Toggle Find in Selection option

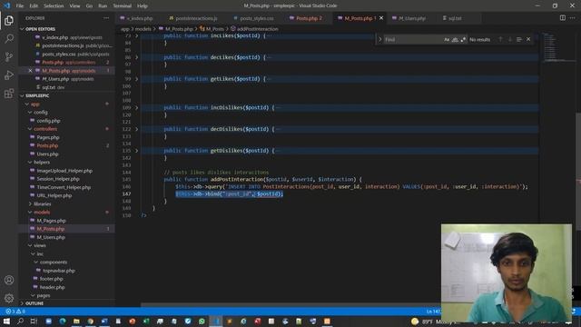tap(519, 39)
